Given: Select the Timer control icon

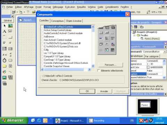Looking at the screenshot, I should [5, 60].
